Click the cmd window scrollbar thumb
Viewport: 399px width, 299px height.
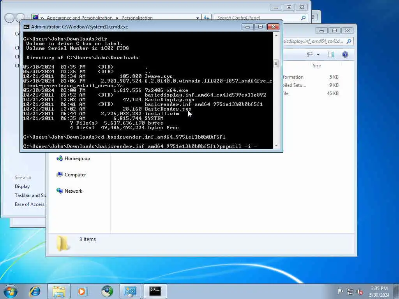tap(276, 63)
